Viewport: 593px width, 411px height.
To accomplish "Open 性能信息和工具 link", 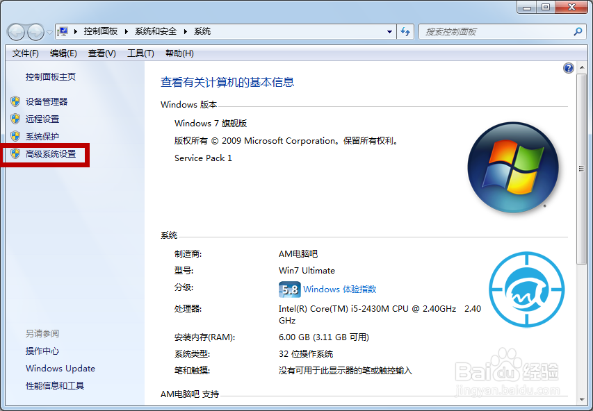I will point(55,386).
